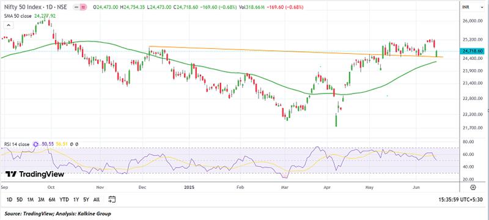Click the pink equals pill icon

(83, 7)
